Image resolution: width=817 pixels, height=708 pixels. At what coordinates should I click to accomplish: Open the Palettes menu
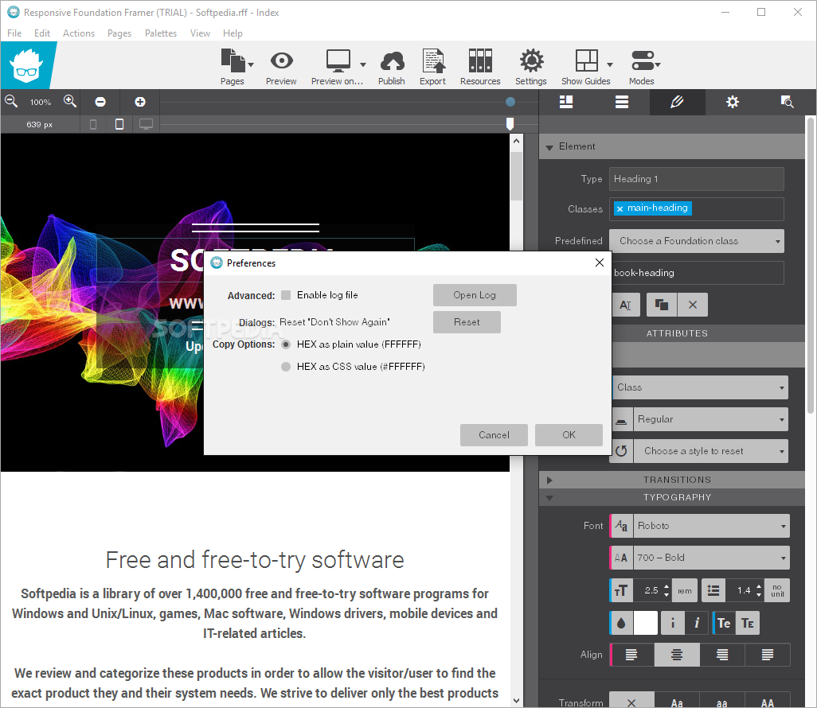point(161,33)
